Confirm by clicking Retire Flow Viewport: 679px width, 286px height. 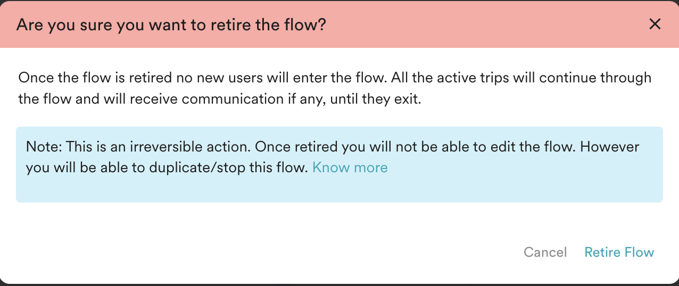pos(619,252)
